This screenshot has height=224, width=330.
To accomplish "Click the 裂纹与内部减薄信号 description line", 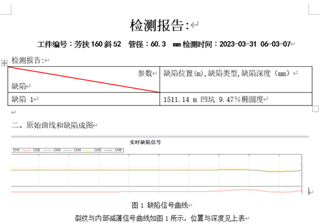I will click(160, 218).
